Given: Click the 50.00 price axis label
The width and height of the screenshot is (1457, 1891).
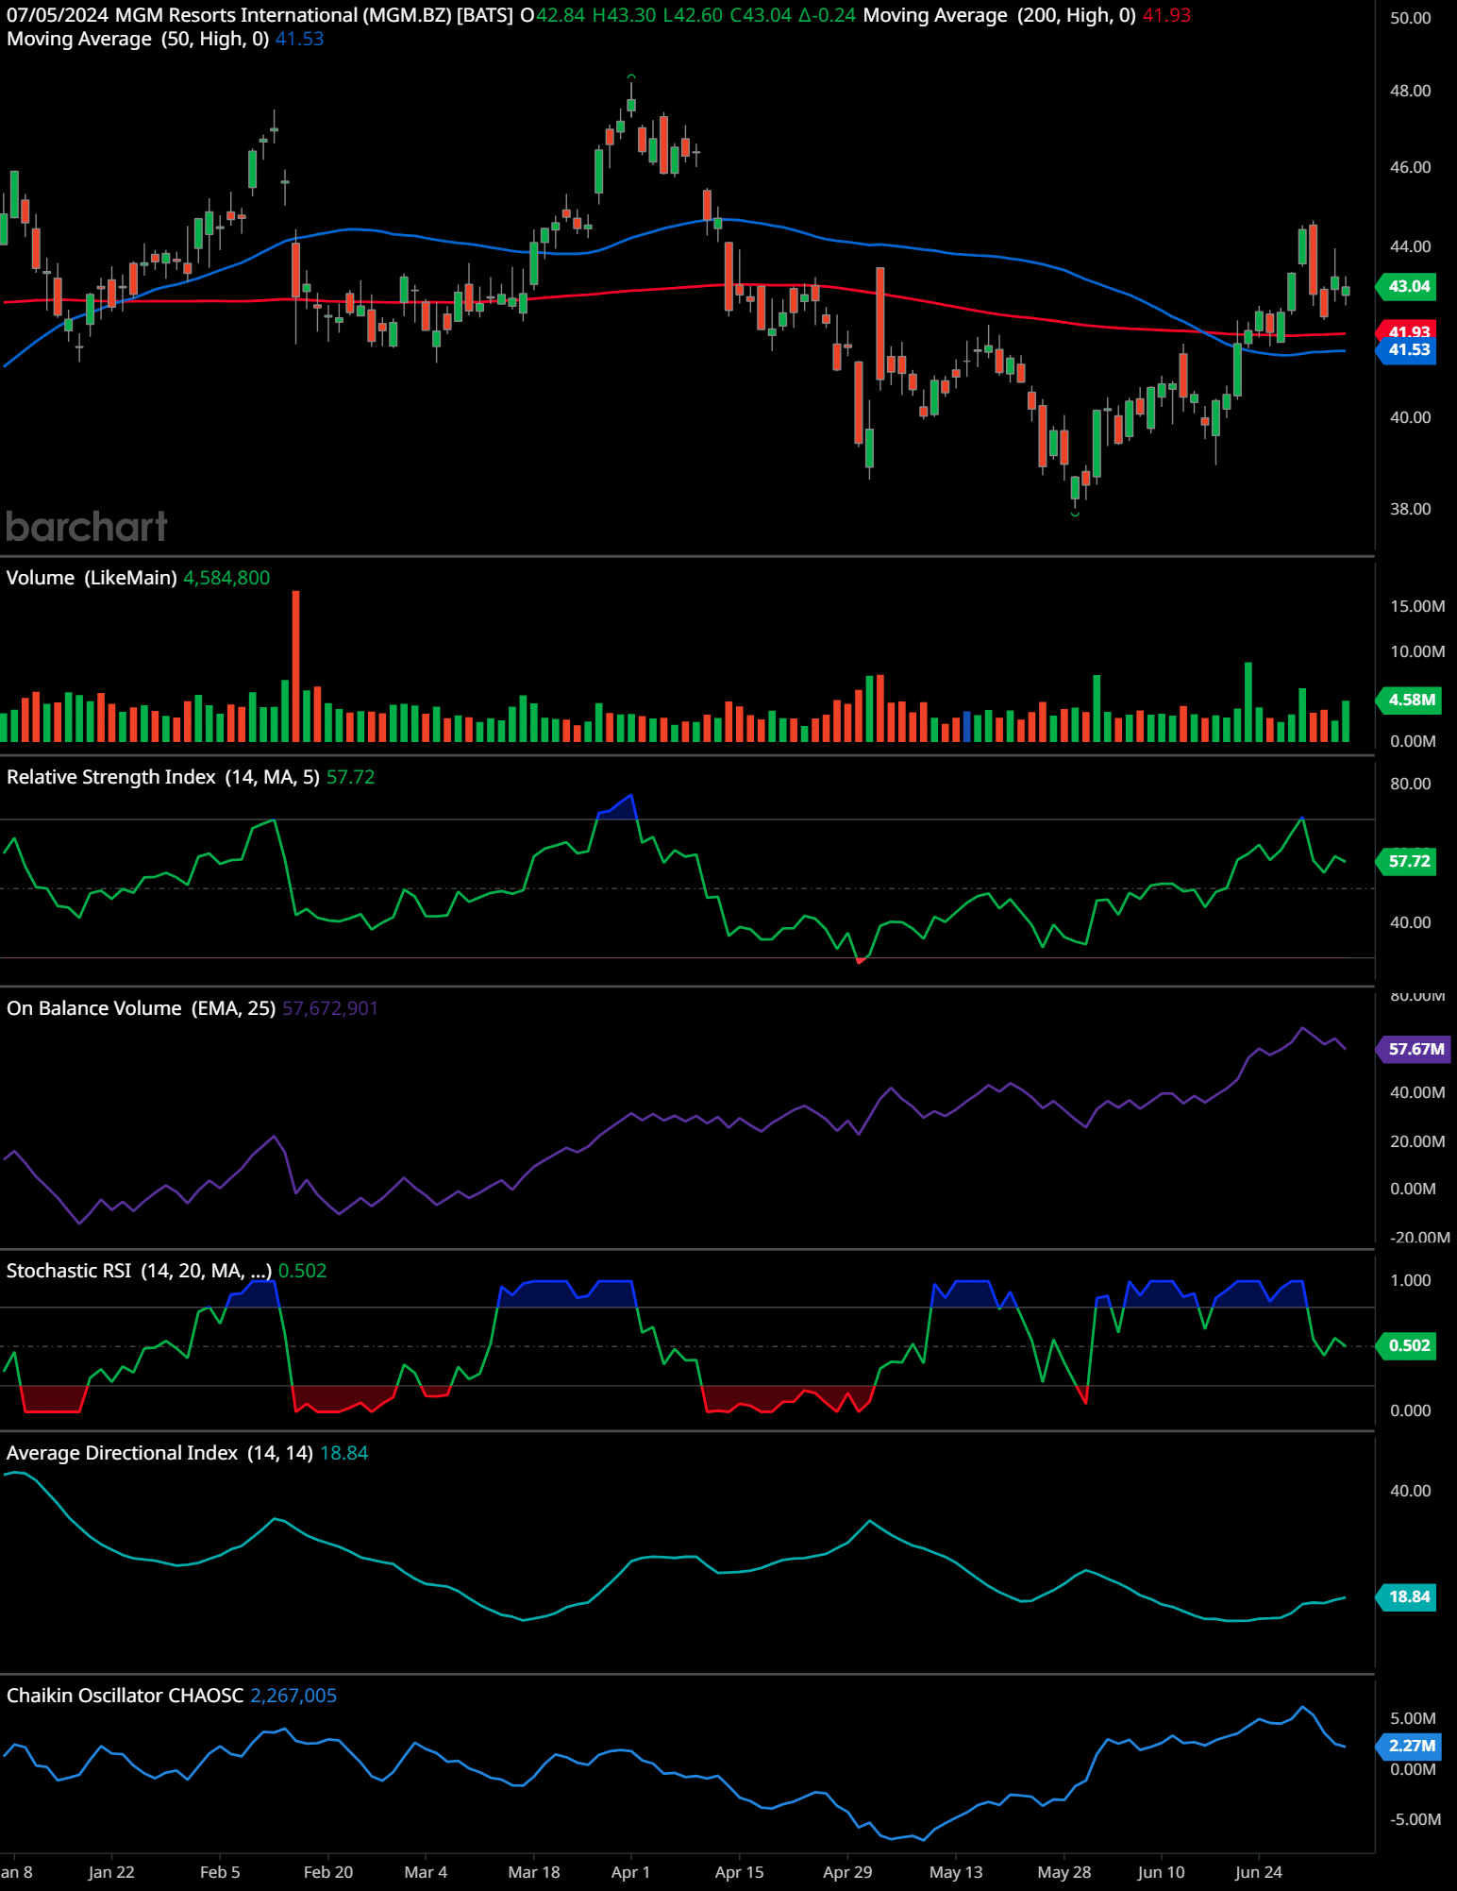Looking at the screenshot, I should 1410,18.
